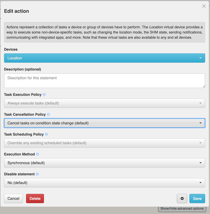The width and height of the screenshot is (210, 214).
Task: Click the Task Cancellation Policy info icon
Action: (x=48, y=114)
